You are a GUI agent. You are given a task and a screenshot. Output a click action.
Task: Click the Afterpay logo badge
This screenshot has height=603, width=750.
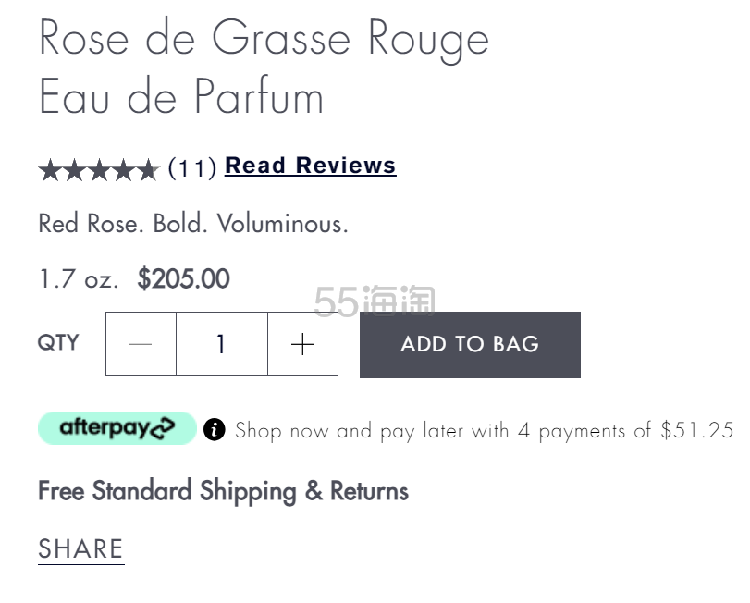click(x=117, y=428)
